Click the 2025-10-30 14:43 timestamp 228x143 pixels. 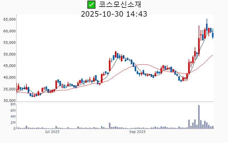(114, 14)
